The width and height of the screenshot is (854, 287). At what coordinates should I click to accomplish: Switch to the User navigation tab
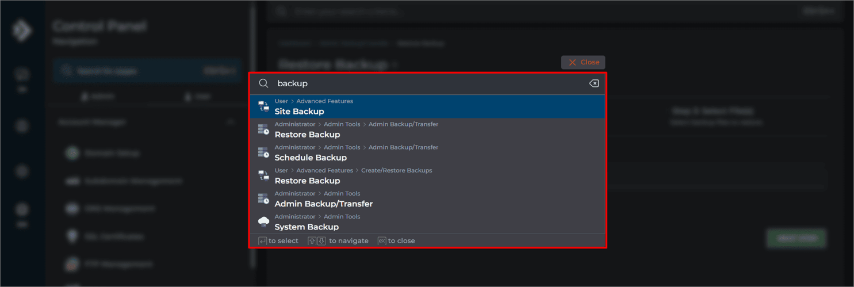197,97
